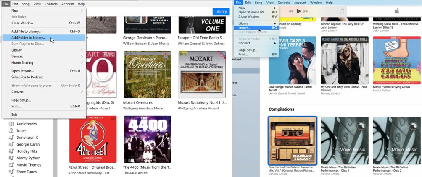Choose Exit in Windows File menu

44,115
